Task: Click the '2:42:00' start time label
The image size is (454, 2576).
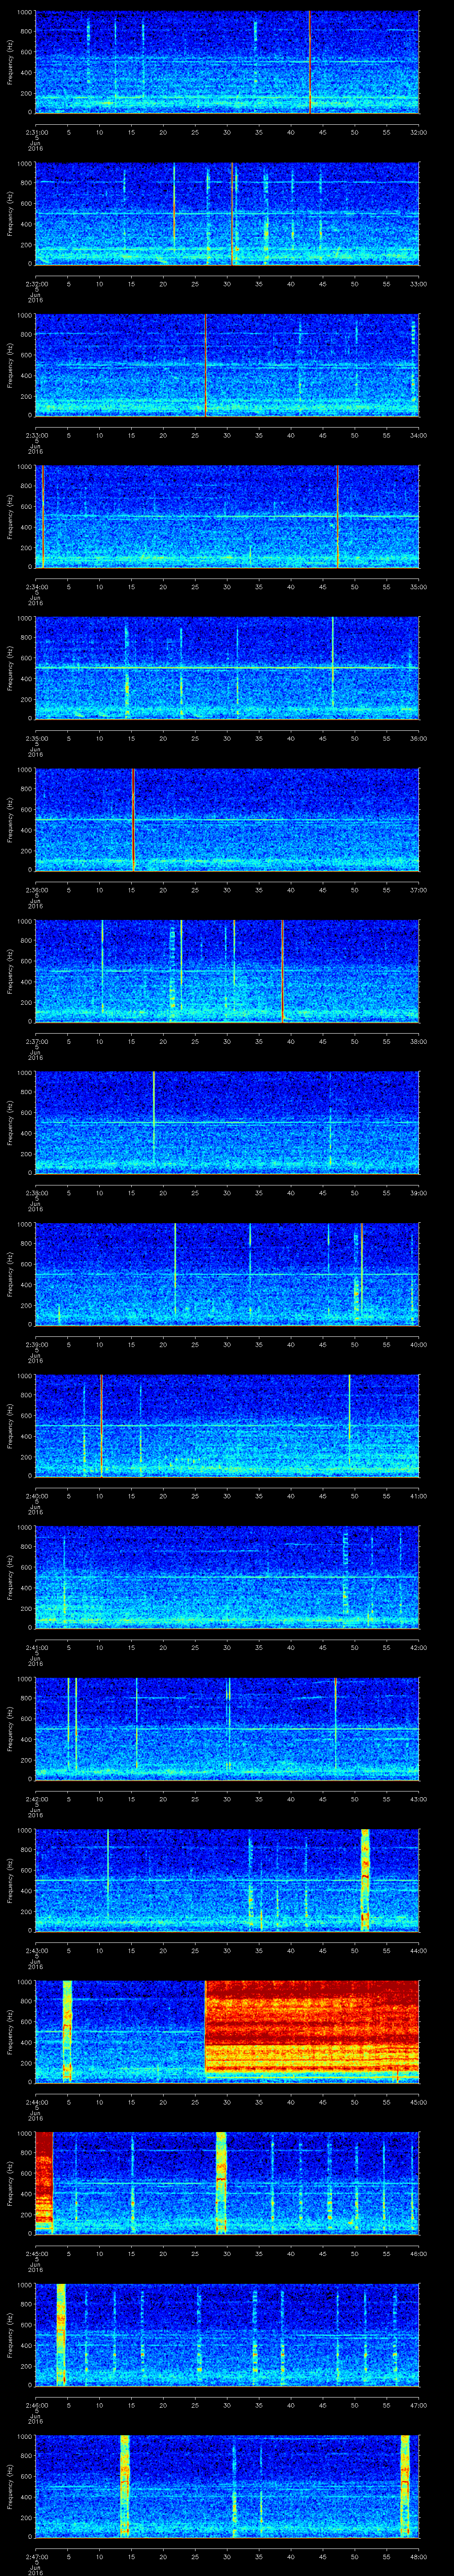Action: [x=36, y=1799]
